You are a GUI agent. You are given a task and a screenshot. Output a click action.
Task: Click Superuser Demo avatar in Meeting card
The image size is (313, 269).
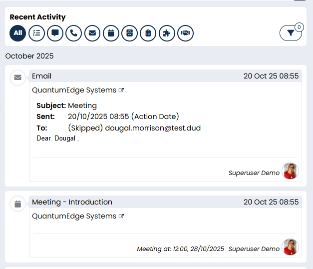pos(290,247)
